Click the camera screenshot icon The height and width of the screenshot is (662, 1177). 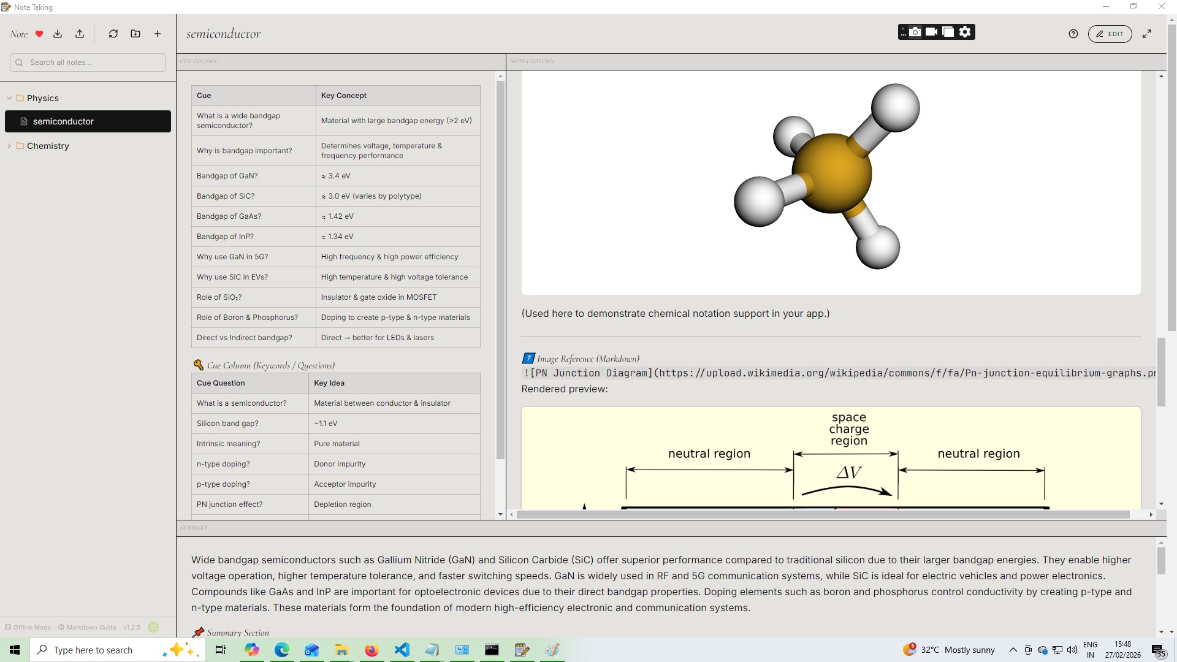[x=915, y=32]
